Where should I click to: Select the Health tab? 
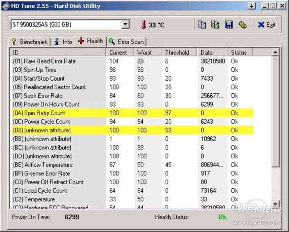91,41
